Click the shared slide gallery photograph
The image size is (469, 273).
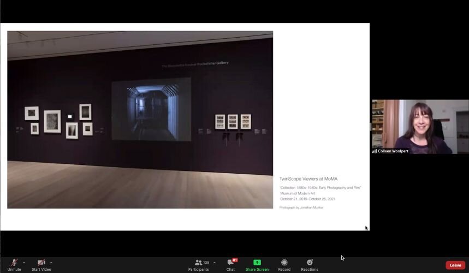(140, 120)
